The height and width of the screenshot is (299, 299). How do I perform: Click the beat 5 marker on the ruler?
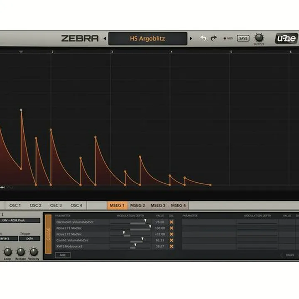point(231,52)
